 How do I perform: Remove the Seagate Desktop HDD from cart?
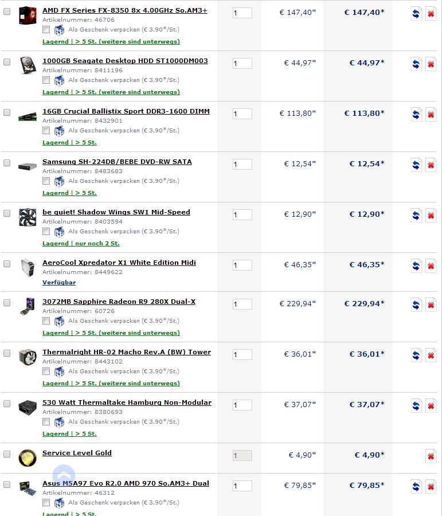430,64
